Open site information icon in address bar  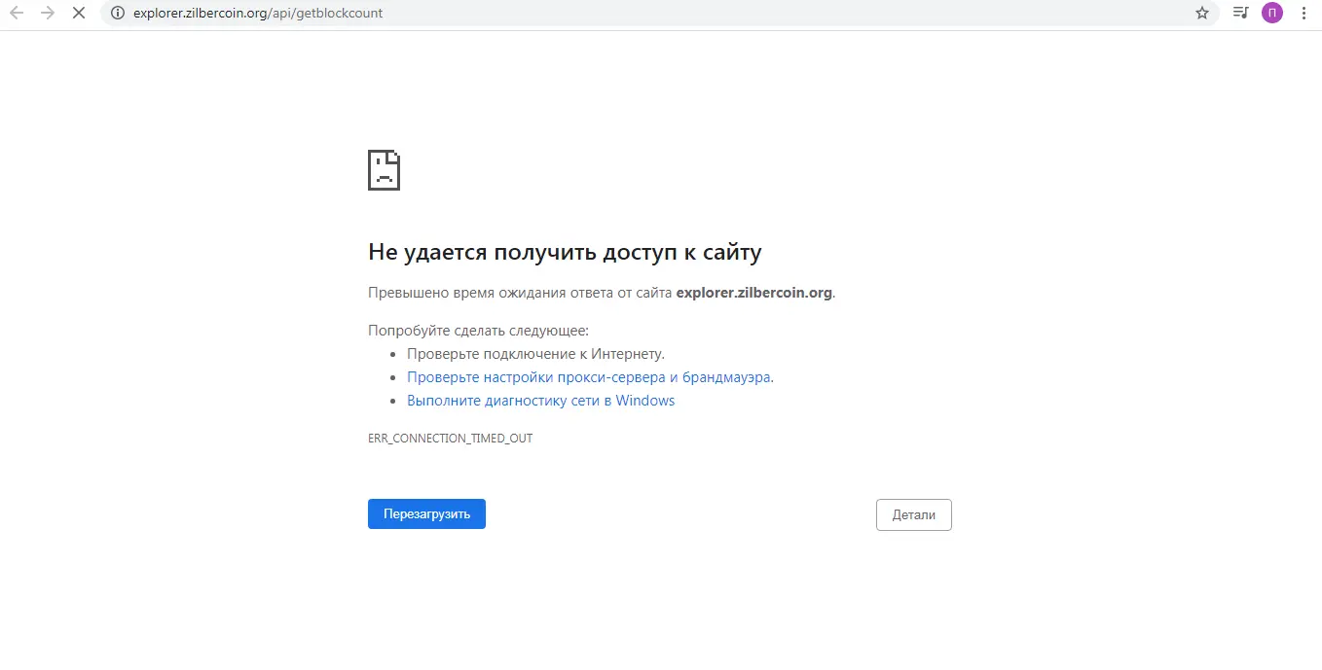(x=118, y=14)
